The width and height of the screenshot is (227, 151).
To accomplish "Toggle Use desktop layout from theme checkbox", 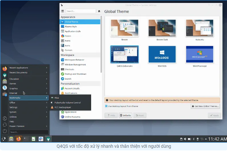I will pyautogui.click(x=106, y=106).
